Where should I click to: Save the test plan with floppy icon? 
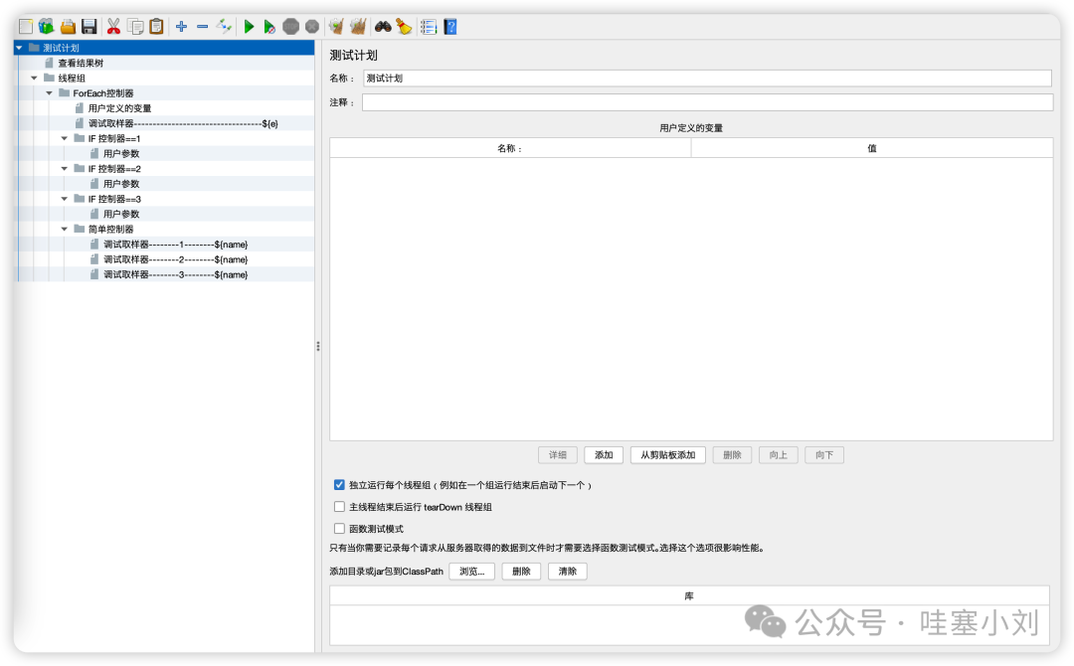[89, 27]
